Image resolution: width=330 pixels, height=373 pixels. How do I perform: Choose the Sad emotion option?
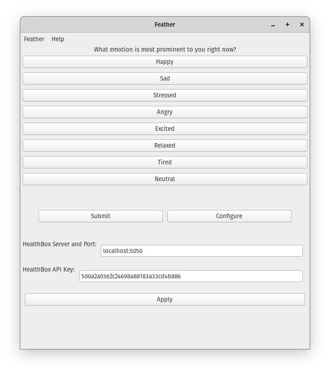click(x=165, y=79)
